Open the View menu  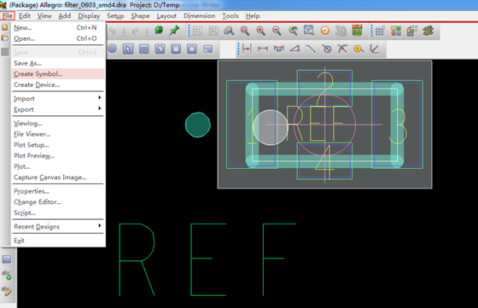click(x=44, y=16)
